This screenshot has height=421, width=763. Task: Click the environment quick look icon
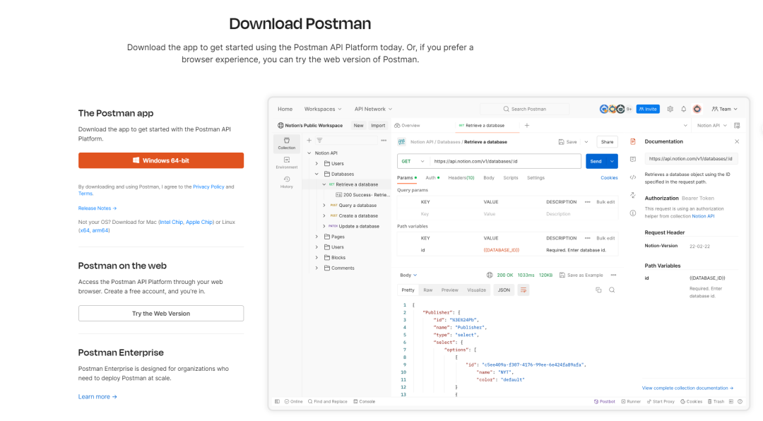pyautogui.click(x=737, y=126)
